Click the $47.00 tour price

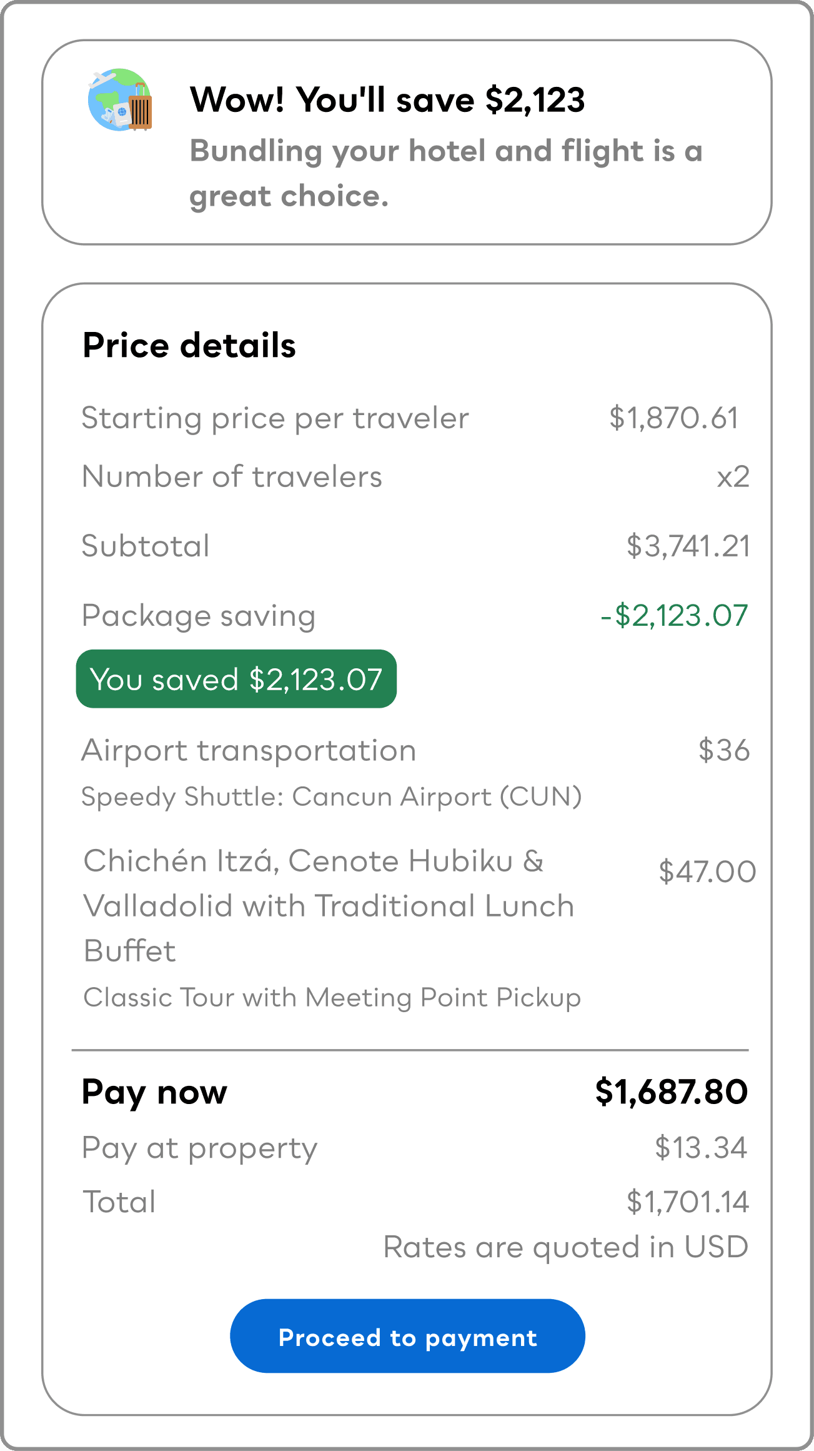point(707,871)
